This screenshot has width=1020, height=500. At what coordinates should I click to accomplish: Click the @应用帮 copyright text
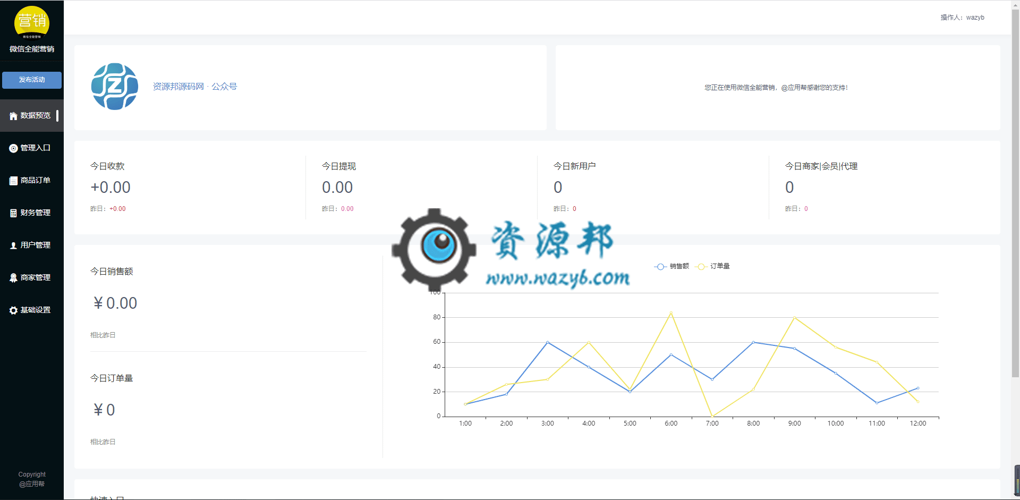pyautogui.click(x=32, y=484)
